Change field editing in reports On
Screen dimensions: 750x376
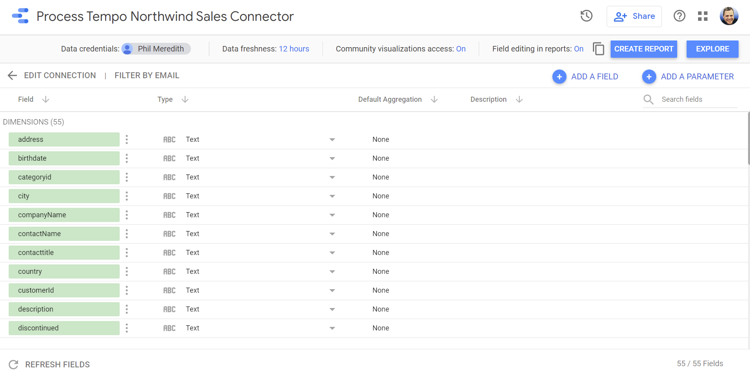point(578,49)
